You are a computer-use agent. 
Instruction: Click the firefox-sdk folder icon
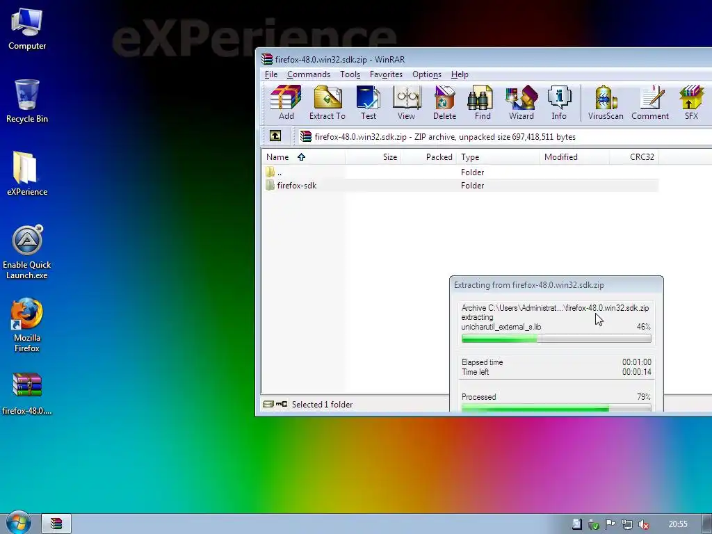(x=270, y=185)
